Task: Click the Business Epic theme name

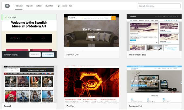Action: pos(136,106)
